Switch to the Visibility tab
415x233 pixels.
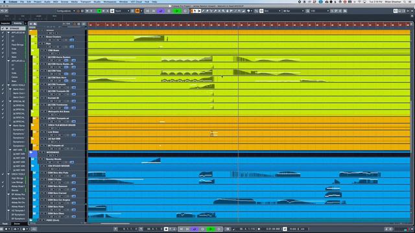tap(18, 23)
